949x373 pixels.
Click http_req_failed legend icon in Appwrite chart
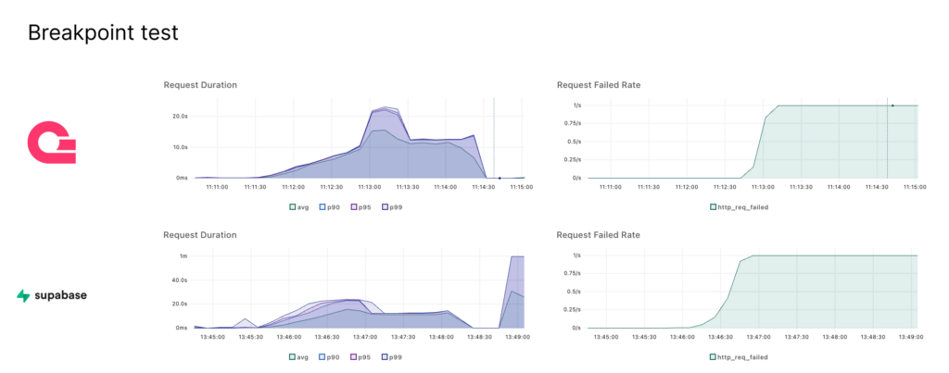pos(713,206)
